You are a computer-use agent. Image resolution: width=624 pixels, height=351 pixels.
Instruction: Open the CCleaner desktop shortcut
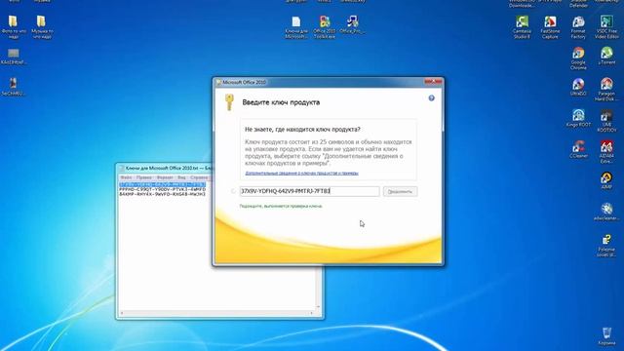(578, 149)
